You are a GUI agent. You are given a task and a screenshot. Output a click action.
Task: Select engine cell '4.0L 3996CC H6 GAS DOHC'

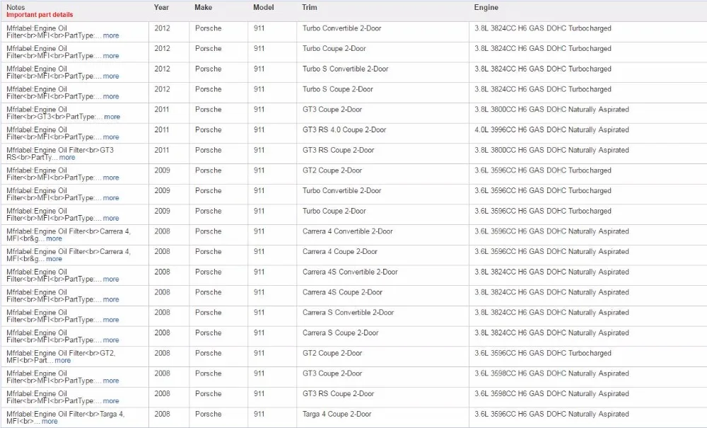(551, 129)
